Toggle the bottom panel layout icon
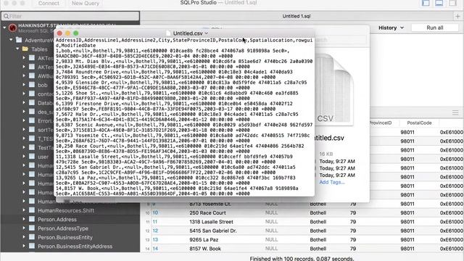The width and height of the screenshot is (464, 261). (x=439, y=3)
